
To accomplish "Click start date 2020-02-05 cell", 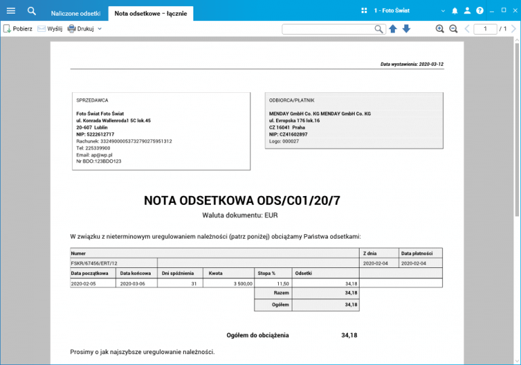I will (x=93, y=284).
